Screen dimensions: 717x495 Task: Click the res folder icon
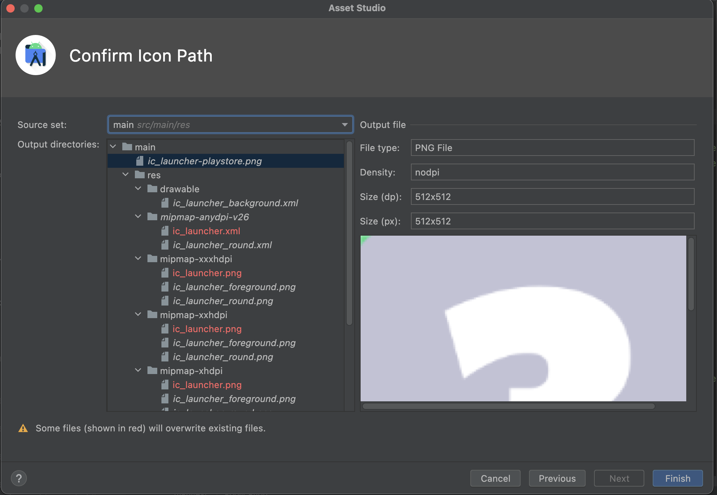140,175
